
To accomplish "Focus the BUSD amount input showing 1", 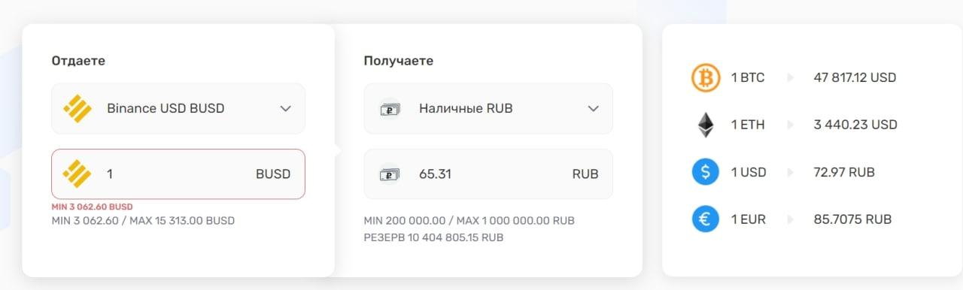I will pyautogui.click(x=178, y=174).
